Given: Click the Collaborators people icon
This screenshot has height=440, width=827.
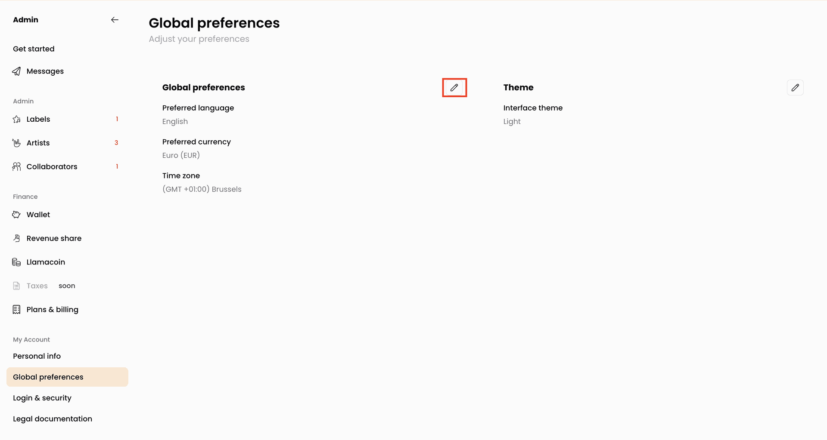Looking at the screenshot, I should (16, 166).
